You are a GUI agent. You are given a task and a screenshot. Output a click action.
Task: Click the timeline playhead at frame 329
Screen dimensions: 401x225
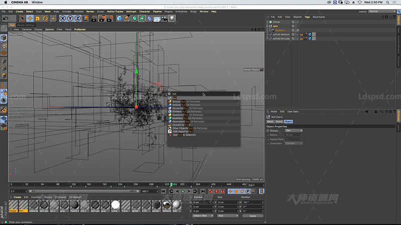(171, 184)
